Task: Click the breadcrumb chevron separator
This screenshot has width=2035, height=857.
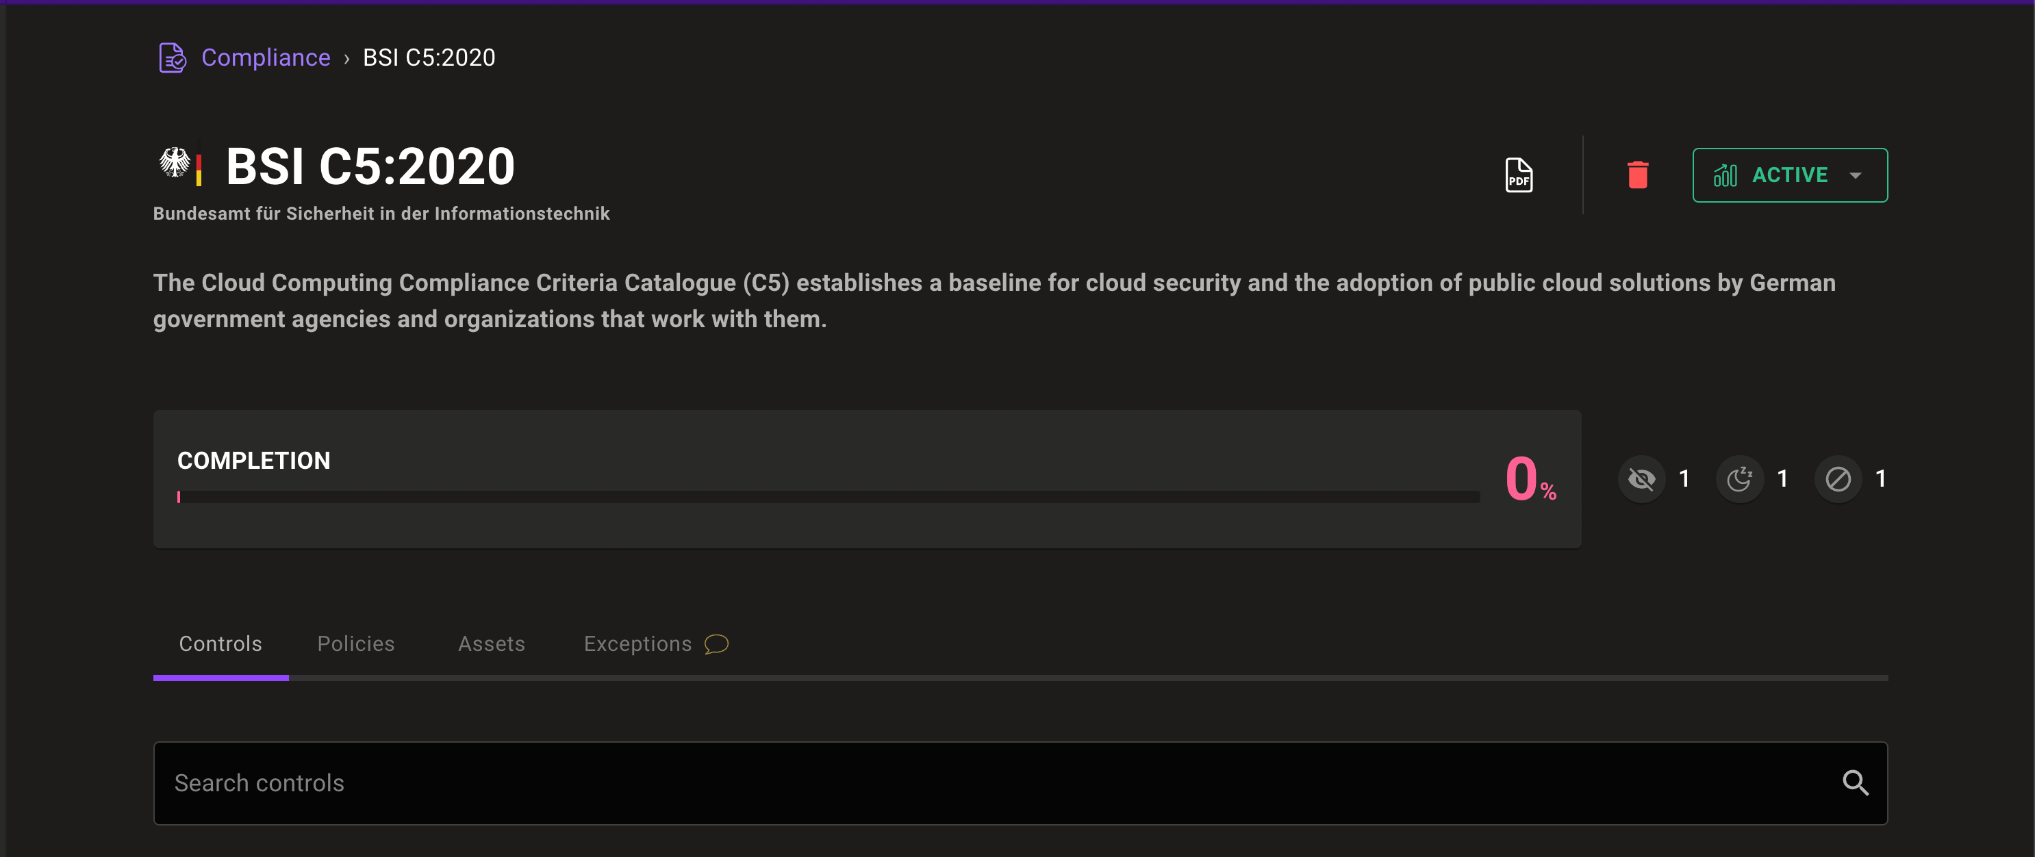Action: click(346, 58)
